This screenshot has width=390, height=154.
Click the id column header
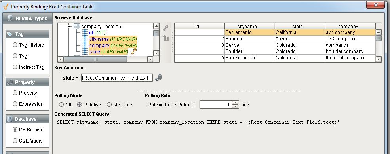[200, 26]
